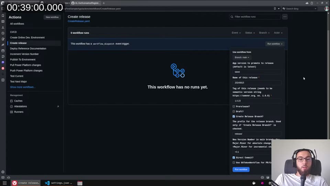Edit the release tag field 1.0.23
330x186 pixels.
257,101
